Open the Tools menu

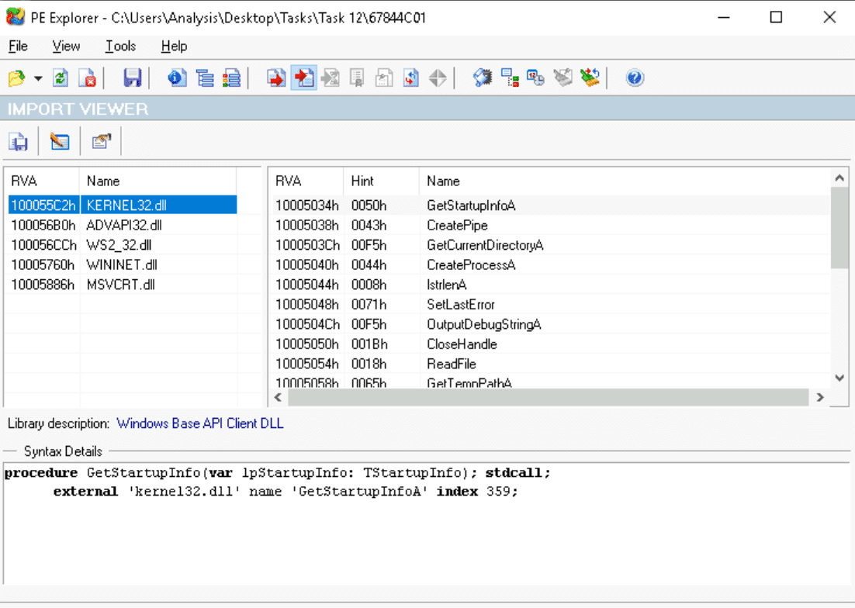(120, 47)
